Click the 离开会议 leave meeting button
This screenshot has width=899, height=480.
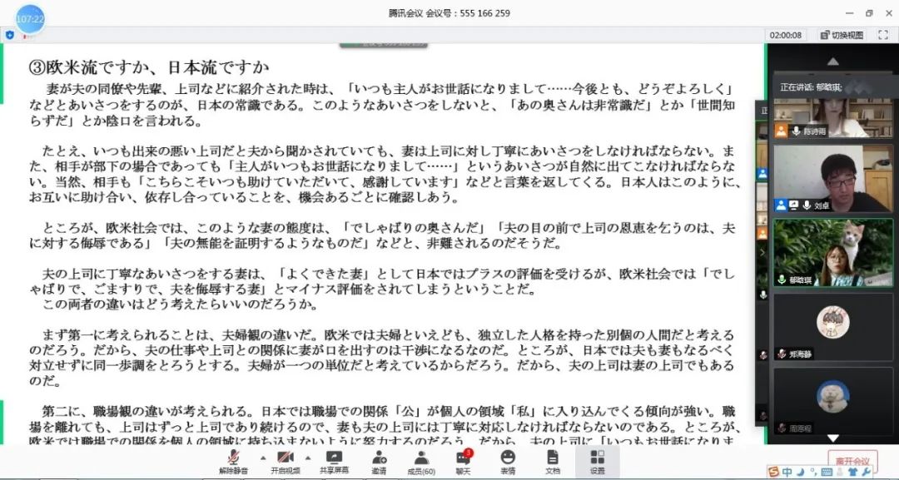click(852, 462)
